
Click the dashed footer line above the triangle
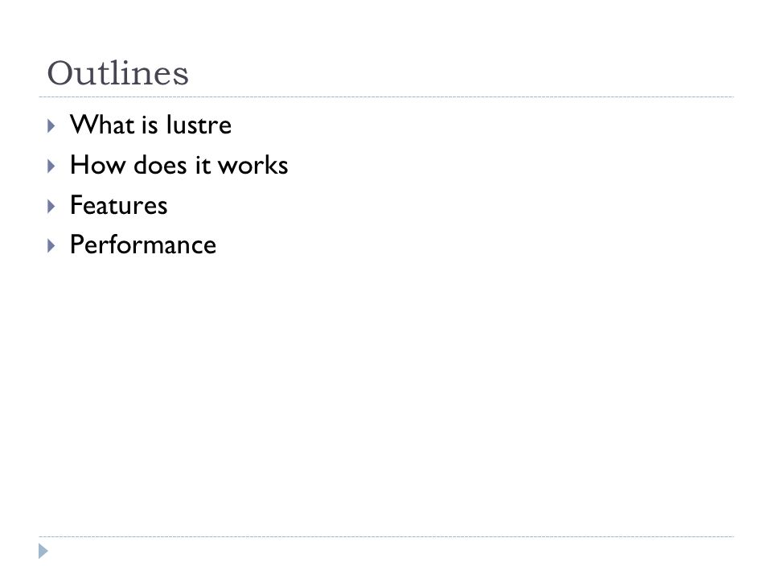click(x=386, y=536)
